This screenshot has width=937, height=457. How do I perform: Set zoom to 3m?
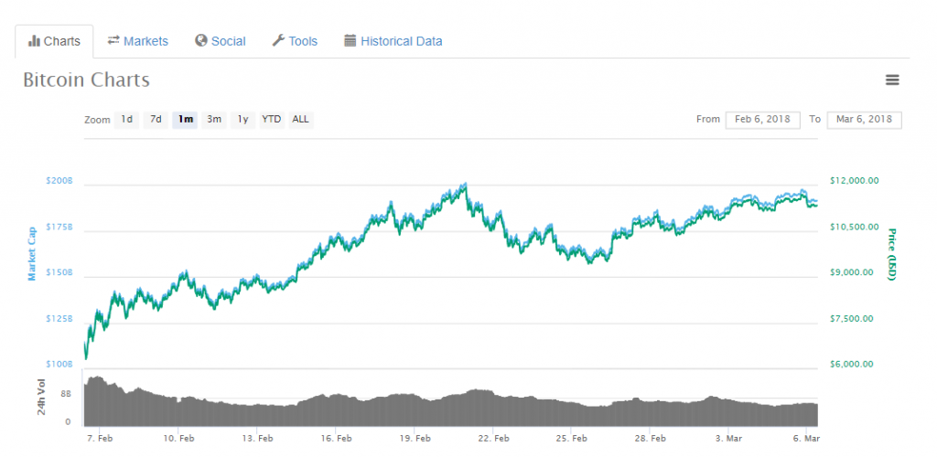(x=214, y=120)
